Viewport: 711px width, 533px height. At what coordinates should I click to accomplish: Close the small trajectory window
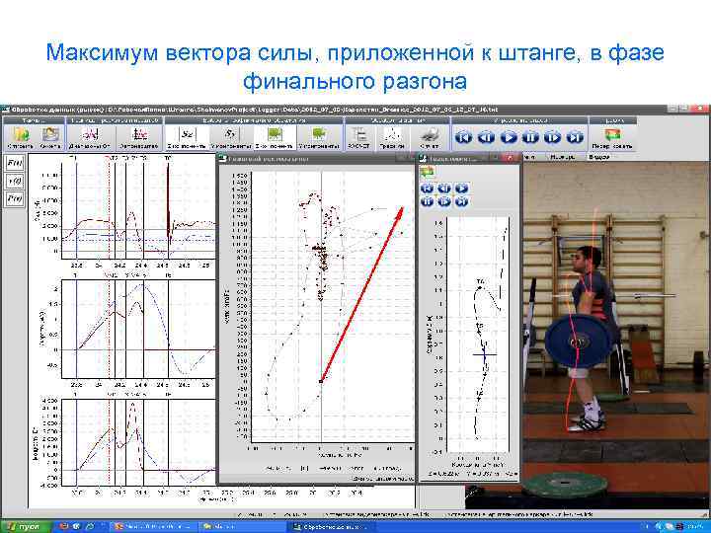click(510, 158)
